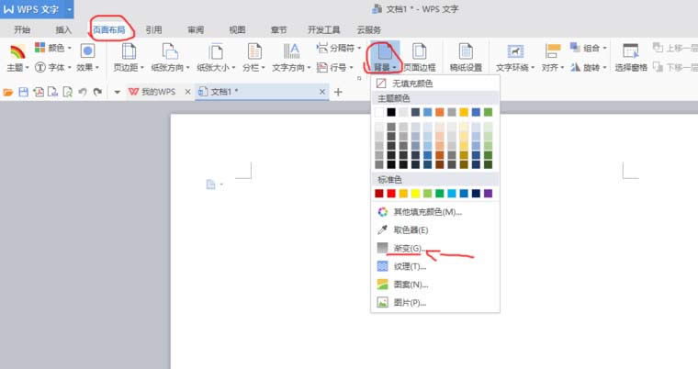Pick the green theme color swatch in top row
698x369 pixels.
[488, 112]
